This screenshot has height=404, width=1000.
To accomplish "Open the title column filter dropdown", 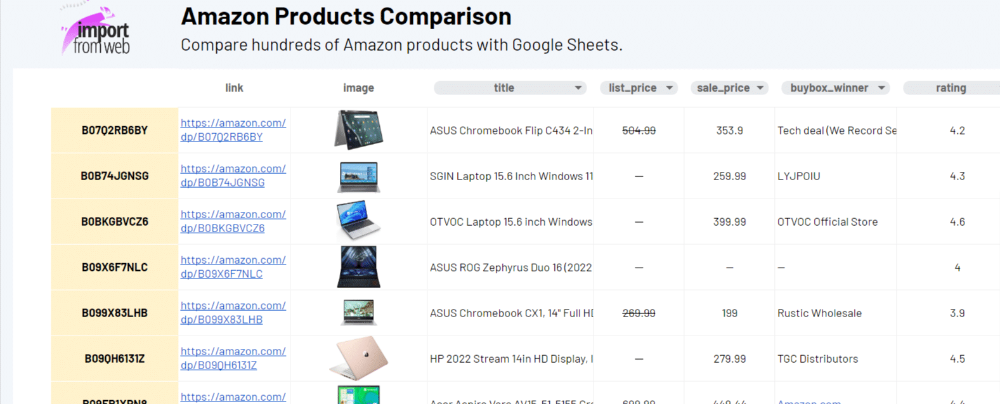I will coord(578,88).
